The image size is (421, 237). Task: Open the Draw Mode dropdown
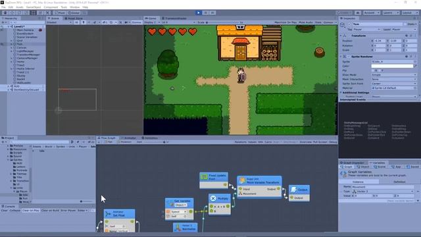click(x=394, y=74)
